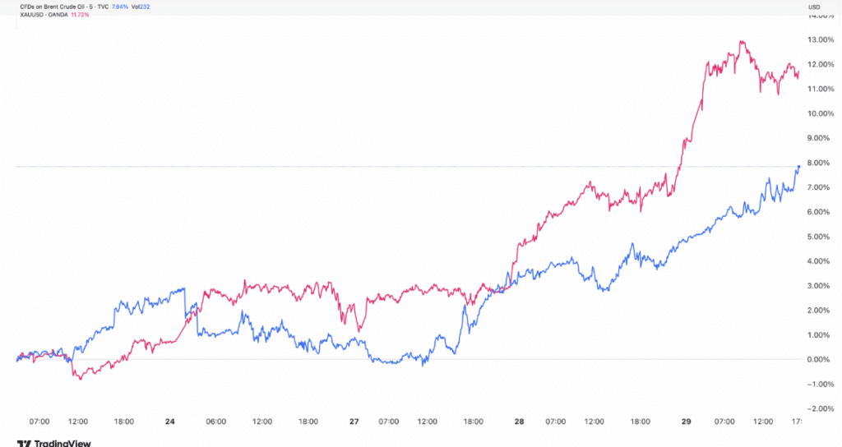Click the peak of the red XAUUSD line
The image size is (842, 447).
click(742, 41)
